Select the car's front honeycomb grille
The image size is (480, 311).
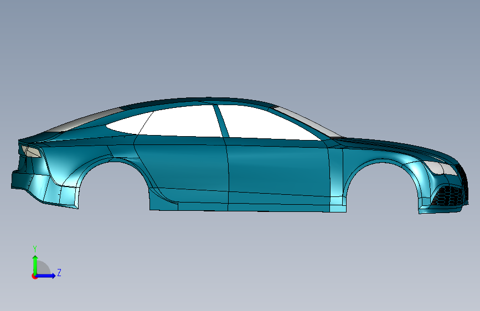point(449,195)
